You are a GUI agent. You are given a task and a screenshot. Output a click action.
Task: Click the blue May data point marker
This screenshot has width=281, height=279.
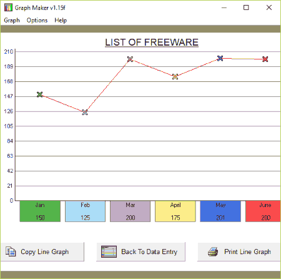pyautogui.click(x=220, y=58)
